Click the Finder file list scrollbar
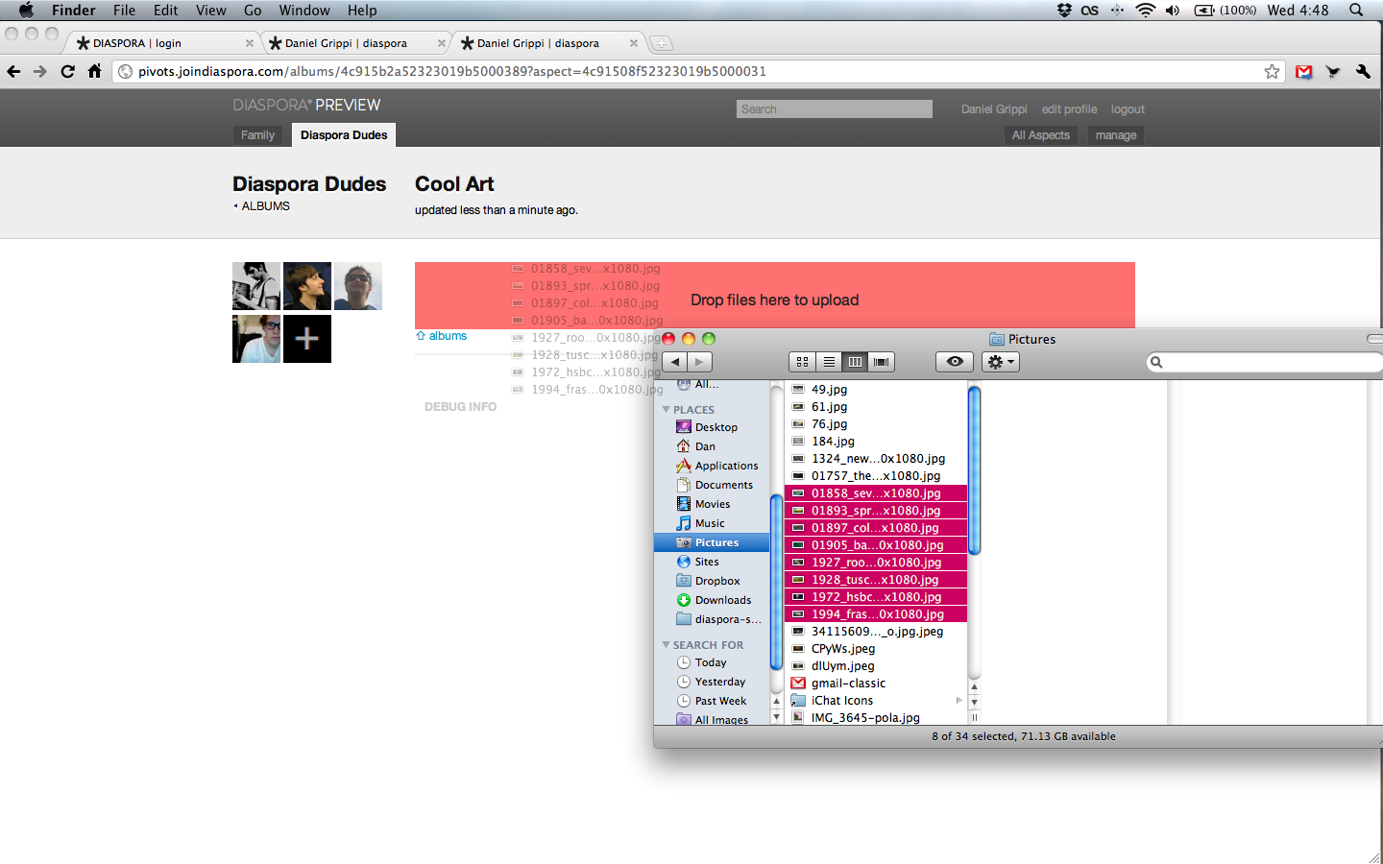1383x864 pixels. pyautogui.click(x=974, y=470)
